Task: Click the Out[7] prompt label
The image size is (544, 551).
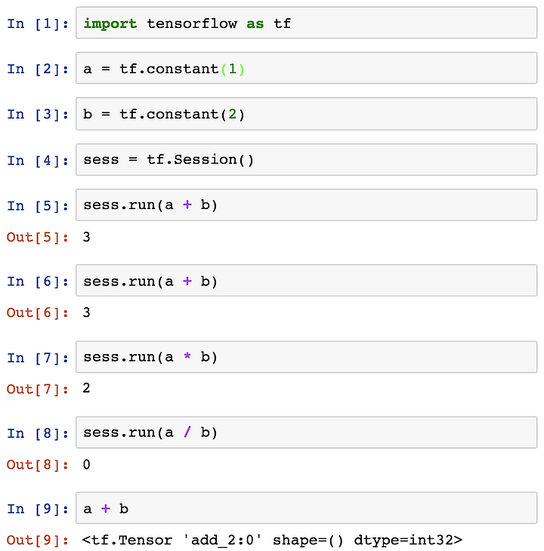Action: (38, 389)
